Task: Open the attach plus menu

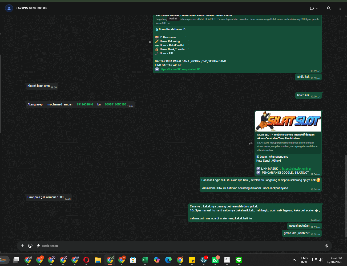Action: point(22,246)
